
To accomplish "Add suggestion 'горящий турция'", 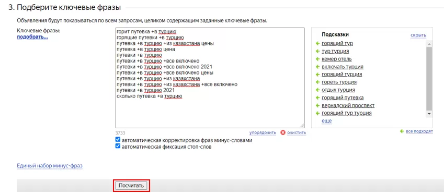I will point(342,75).
